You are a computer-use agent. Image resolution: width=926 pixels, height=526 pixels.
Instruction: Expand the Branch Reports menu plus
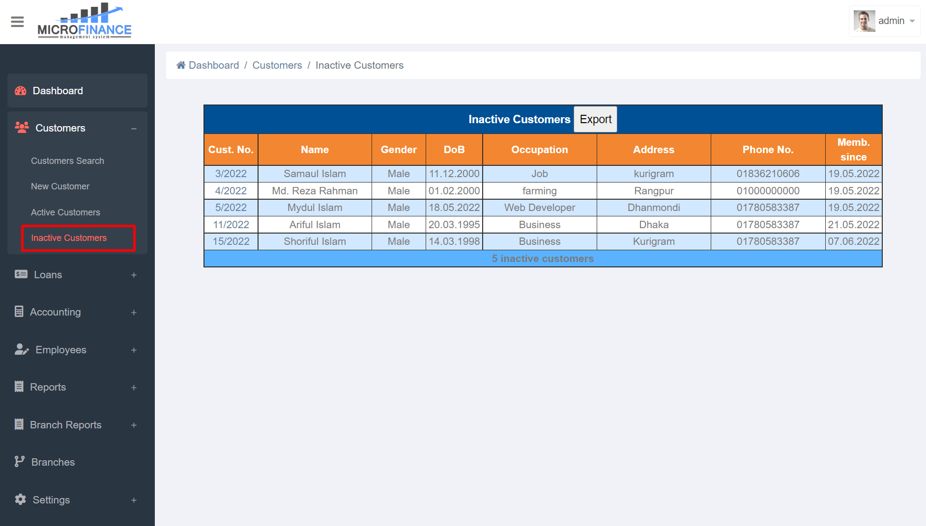coord(134,425)
